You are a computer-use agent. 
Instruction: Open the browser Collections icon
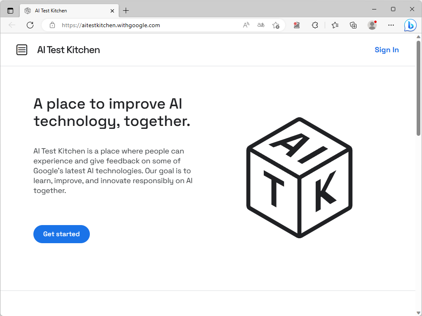tap(353, 25)
